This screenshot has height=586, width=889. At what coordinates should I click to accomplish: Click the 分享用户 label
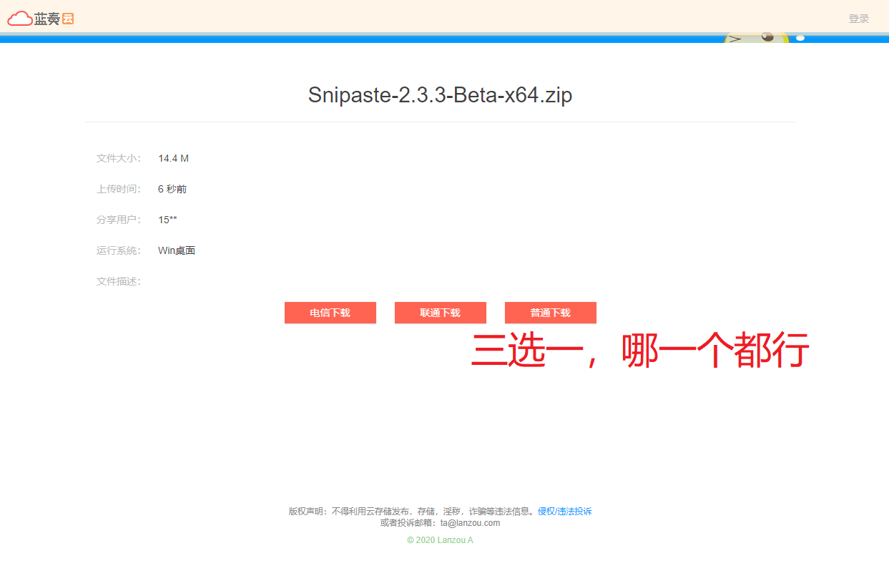click(119, 220)
